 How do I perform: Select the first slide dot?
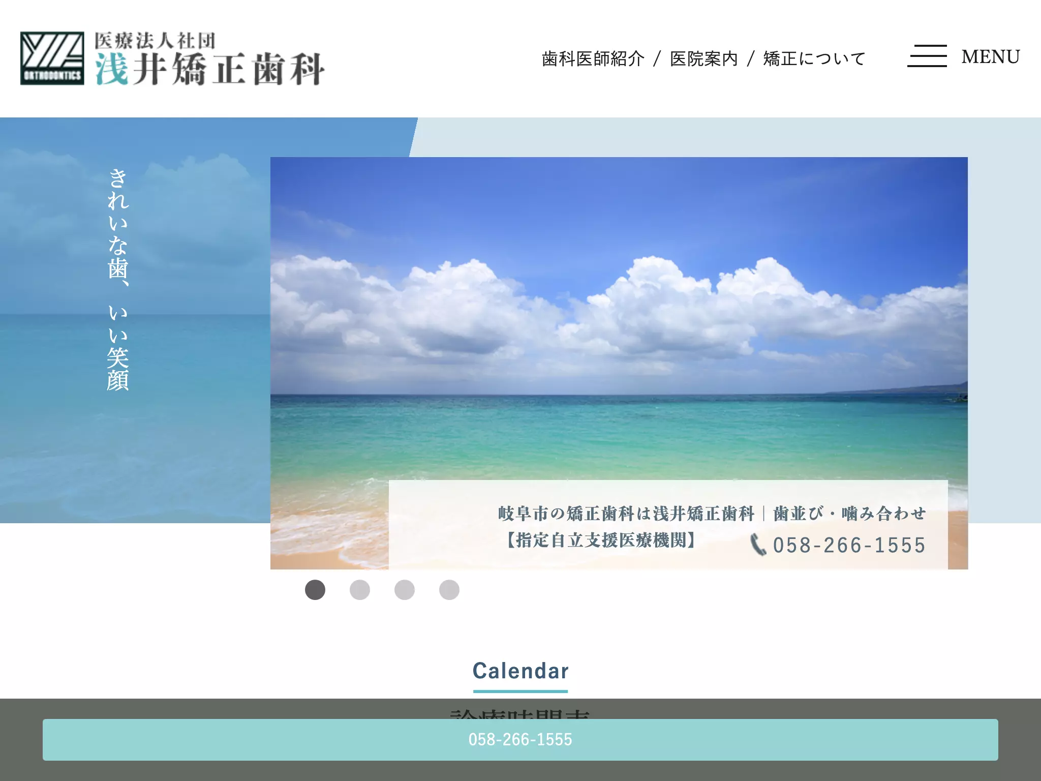[x=315, y=590]
